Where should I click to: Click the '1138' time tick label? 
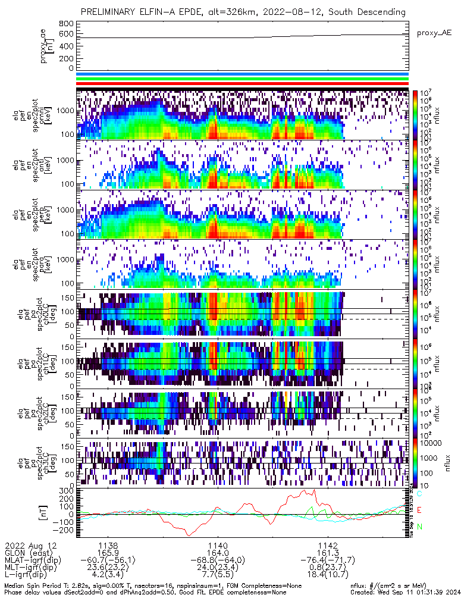tap(108, 546)
